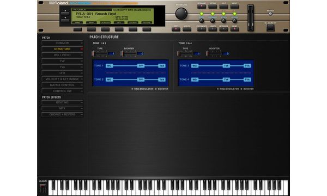
Task: Open the TVF section in patch list
Action: (62, 61)
